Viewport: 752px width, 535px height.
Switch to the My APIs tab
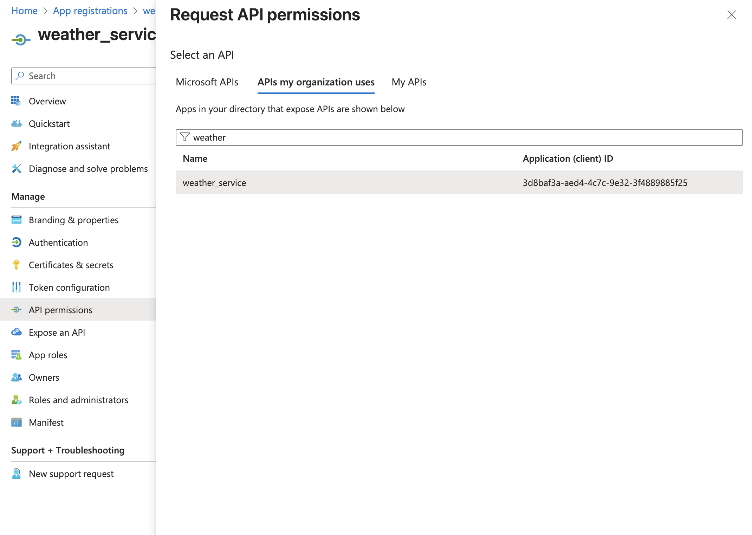coord(409,82)
